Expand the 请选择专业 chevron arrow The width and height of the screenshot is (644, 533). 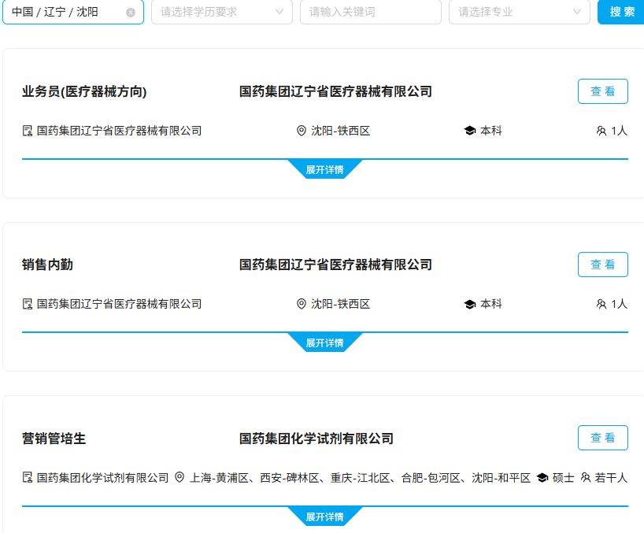coord(577,12)
